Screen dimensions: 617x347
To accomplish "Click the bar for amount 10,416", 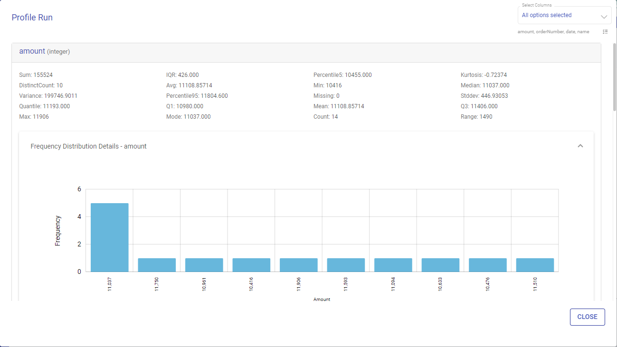I will click(x=251, y=265).
